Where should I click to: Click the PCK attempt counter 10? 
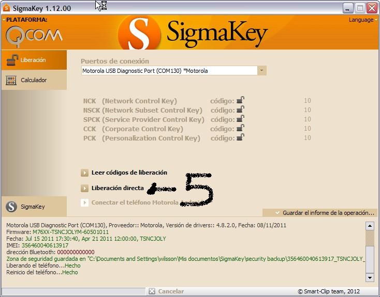point(308,137)
